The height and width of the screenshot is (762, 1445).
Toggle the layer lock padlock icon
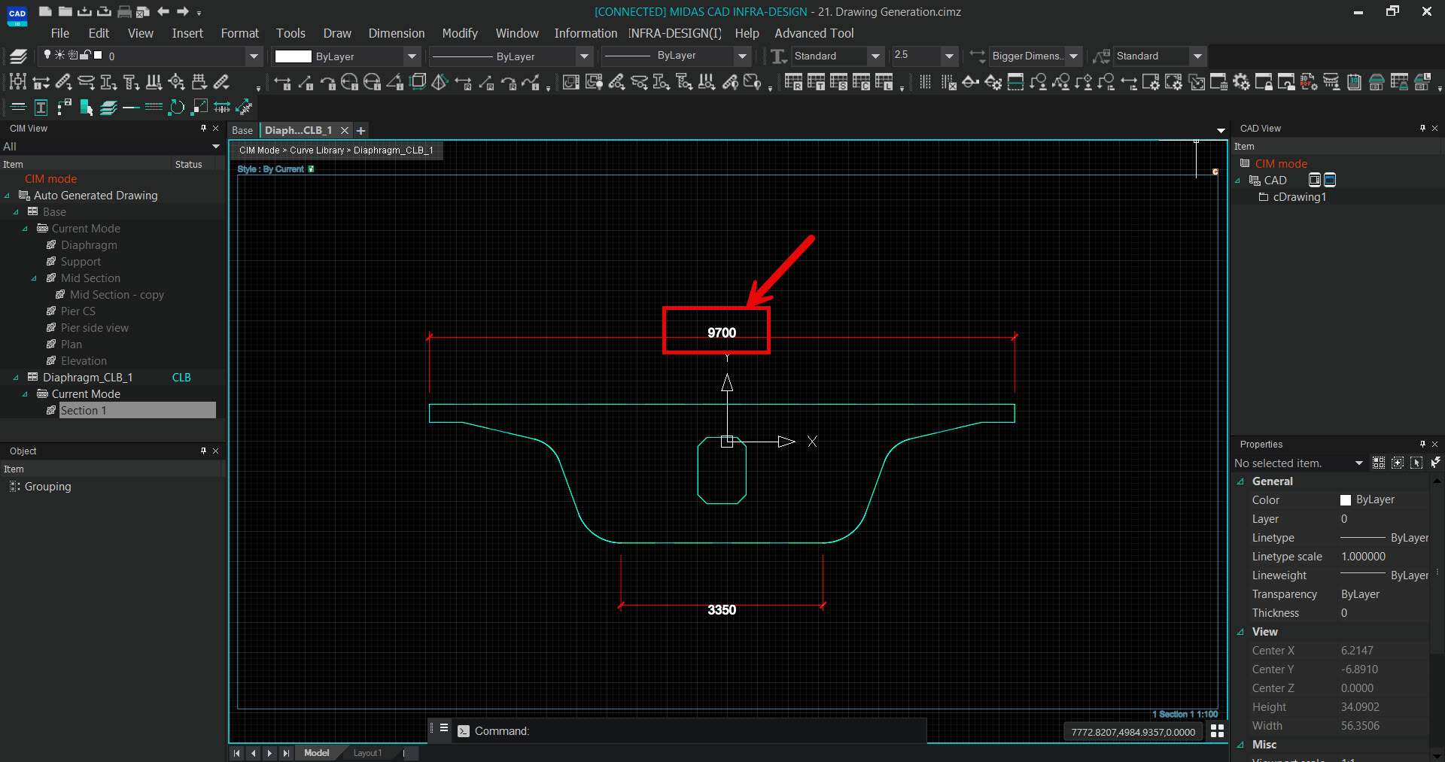[x=85, y=55]
